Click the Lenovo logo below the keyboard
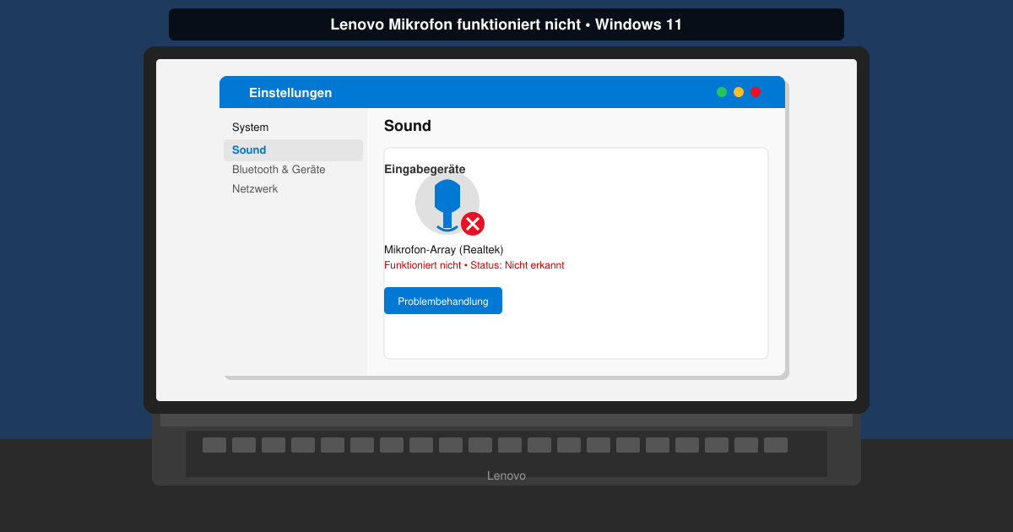 pyautogui.click(x=506, y=475)
